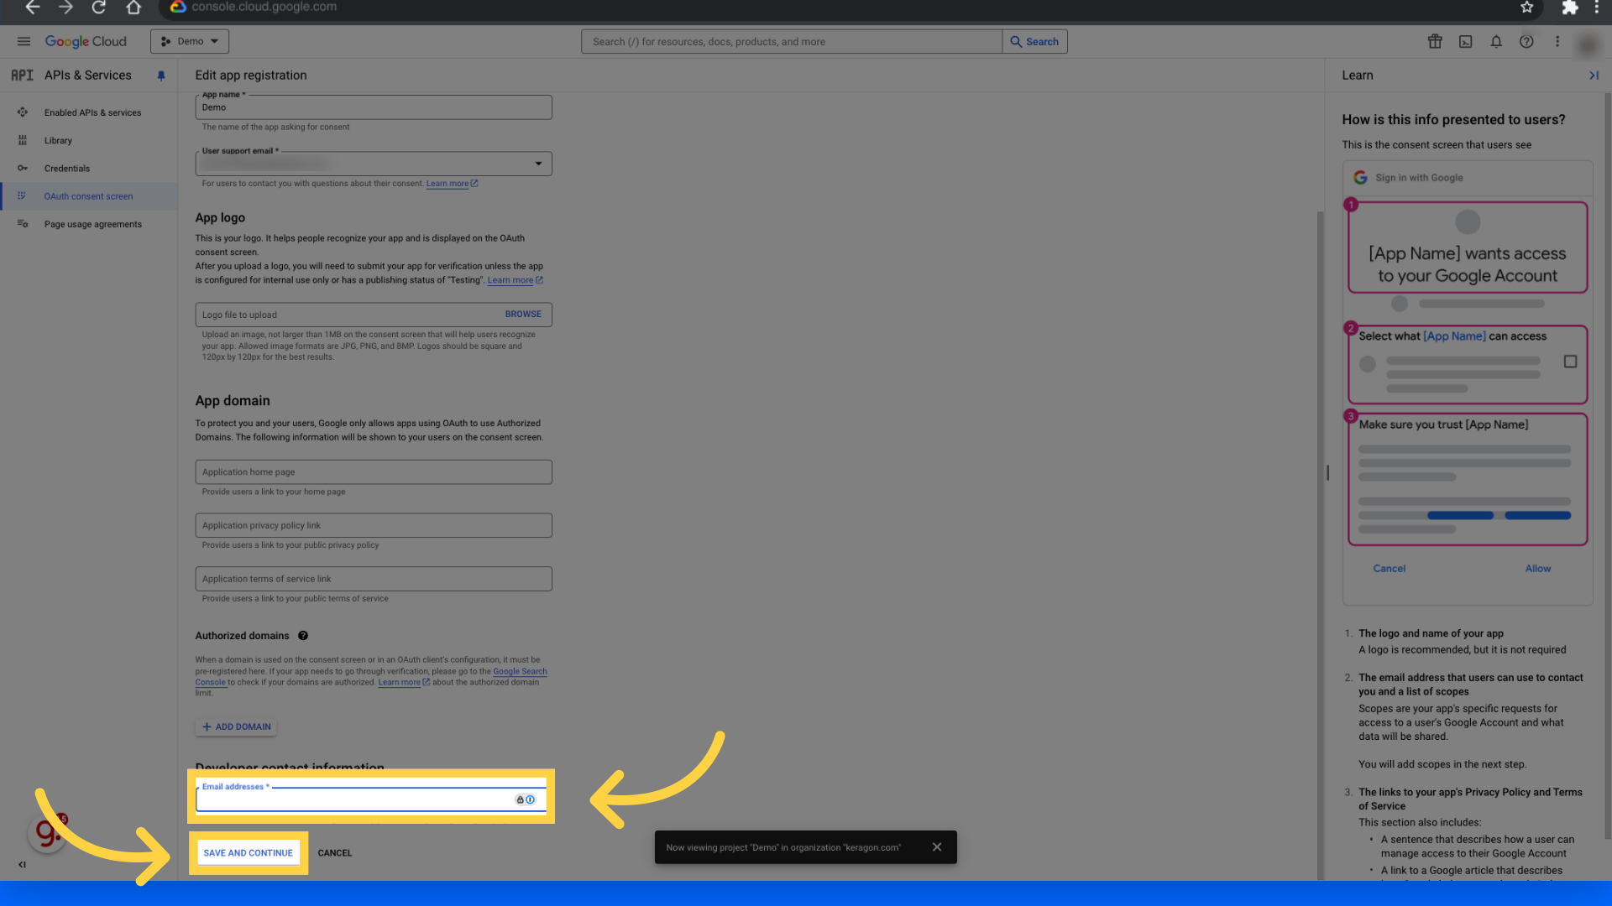Edit the App name field
This screenshot has width=1612, height=906.
[374, 107]
